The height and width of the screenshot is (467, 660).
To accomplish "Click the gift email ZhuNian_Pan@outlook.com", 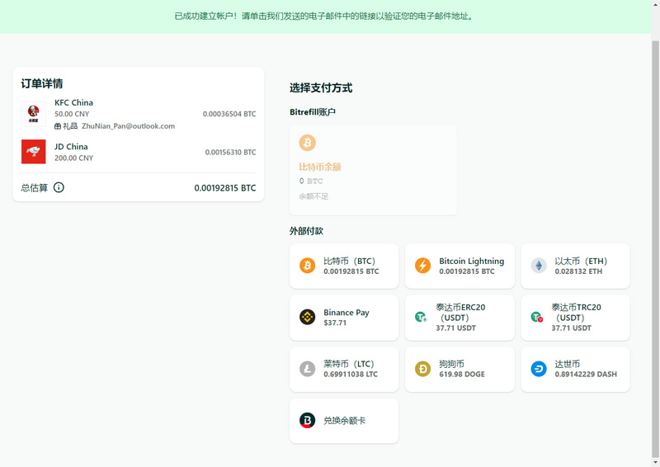I will 129,126.
